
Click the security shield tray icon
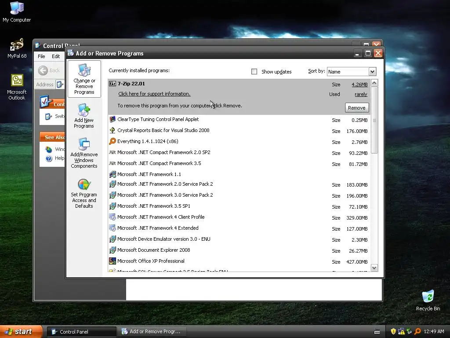coord(393,331)
